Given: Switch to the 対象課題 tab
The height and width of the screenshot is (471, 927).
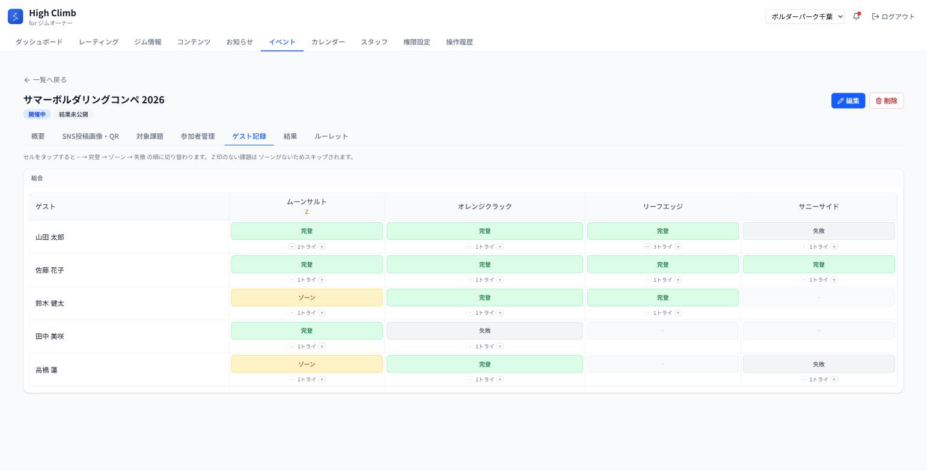Looking at the screenshot, I should pos(150,136).
